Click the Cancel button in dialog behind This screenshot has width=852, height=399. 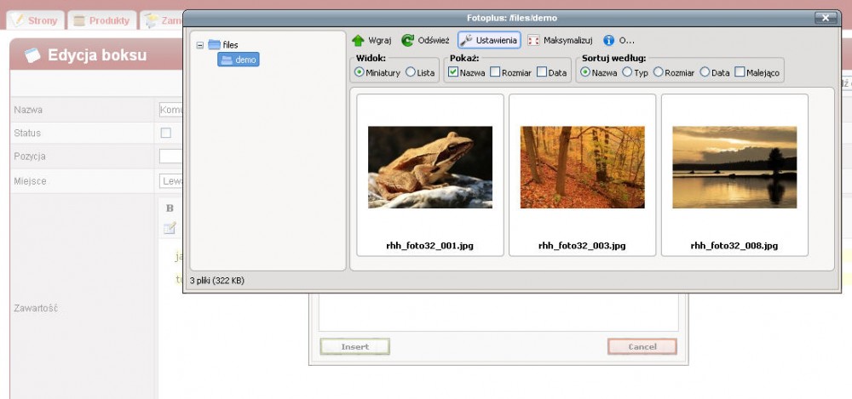pos(642,346)
